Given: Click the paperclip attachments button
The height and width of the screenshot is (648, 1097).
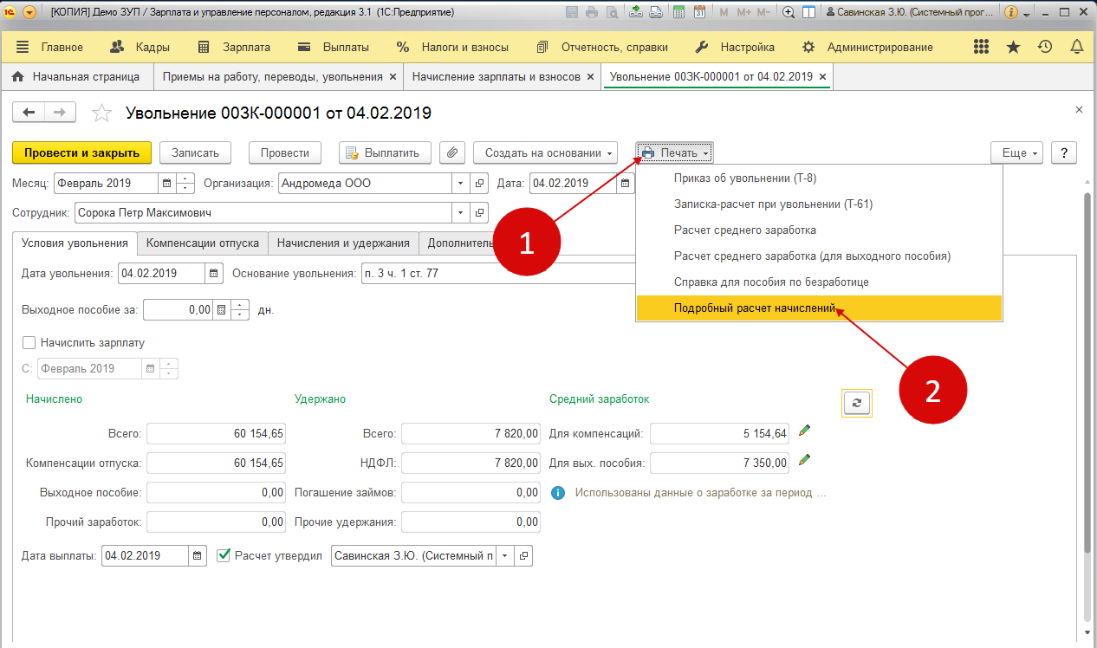Looking at the screenshot, I should 452,152.
